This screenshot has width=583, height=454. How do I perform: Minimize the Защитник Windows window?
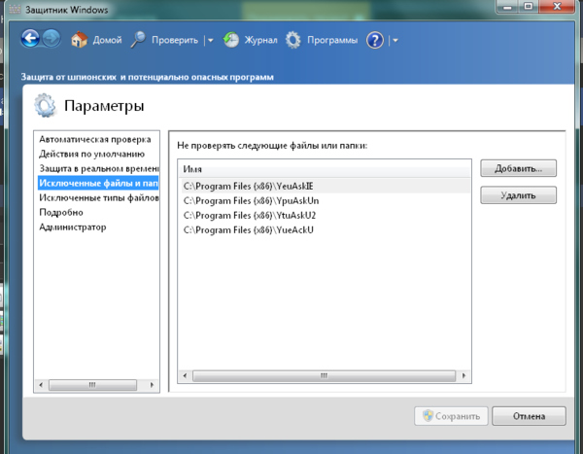point(508,7)
